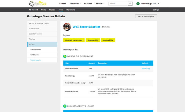Open the Well Street Market title link
The width and height of the screenshot is (185, 112).
coord(86,27)
